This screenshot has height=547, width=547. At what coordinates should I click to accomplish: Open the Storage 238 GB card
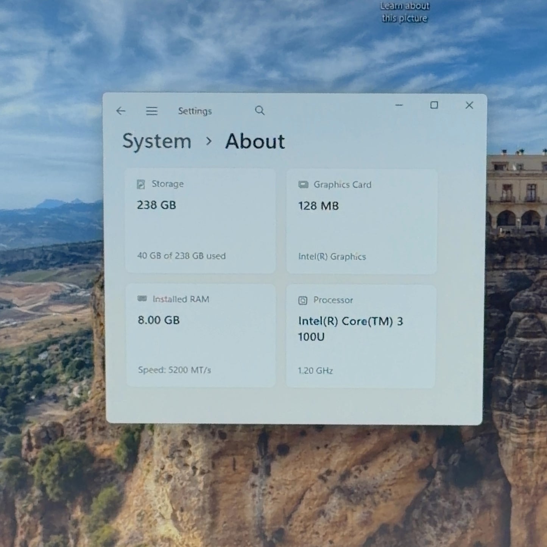click(x=200, y=221)
